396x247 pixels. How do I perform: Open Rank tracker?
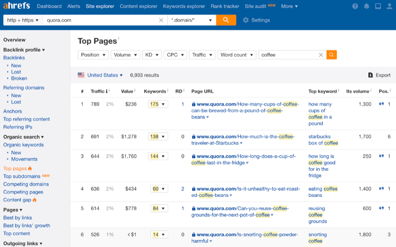coord(225,6)
